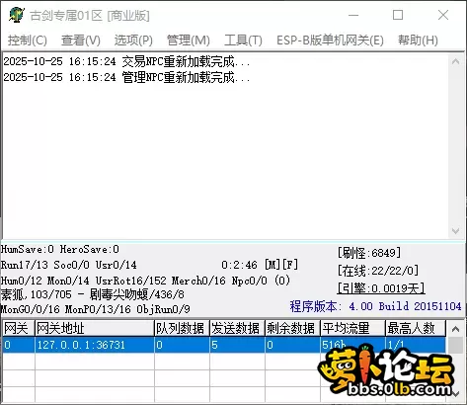Click log scrollbar up arrow
This screenshot has height=405, width=467.
pyautogui.click(x=456, y=61)
